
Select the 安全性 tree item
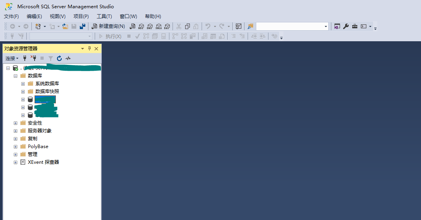click(x=35, y=123)
